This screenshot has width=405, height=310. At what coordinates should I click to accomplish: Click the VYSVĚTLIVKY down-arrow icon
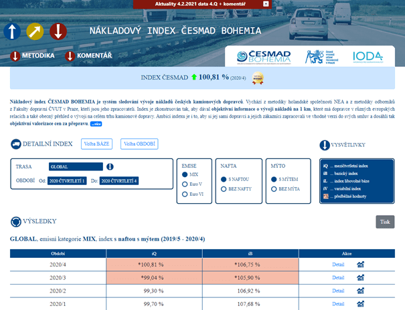pos(325,145)
